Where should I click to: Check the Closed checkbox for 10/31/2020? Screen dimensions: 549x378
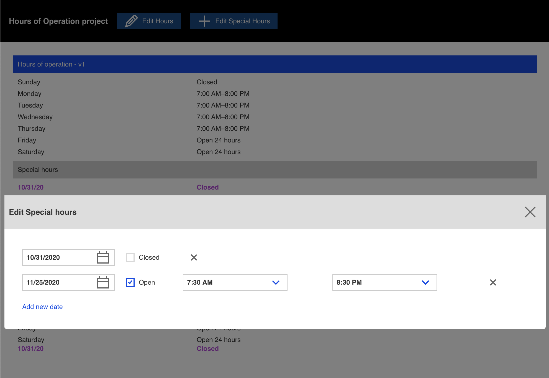(x=130, y=257)
